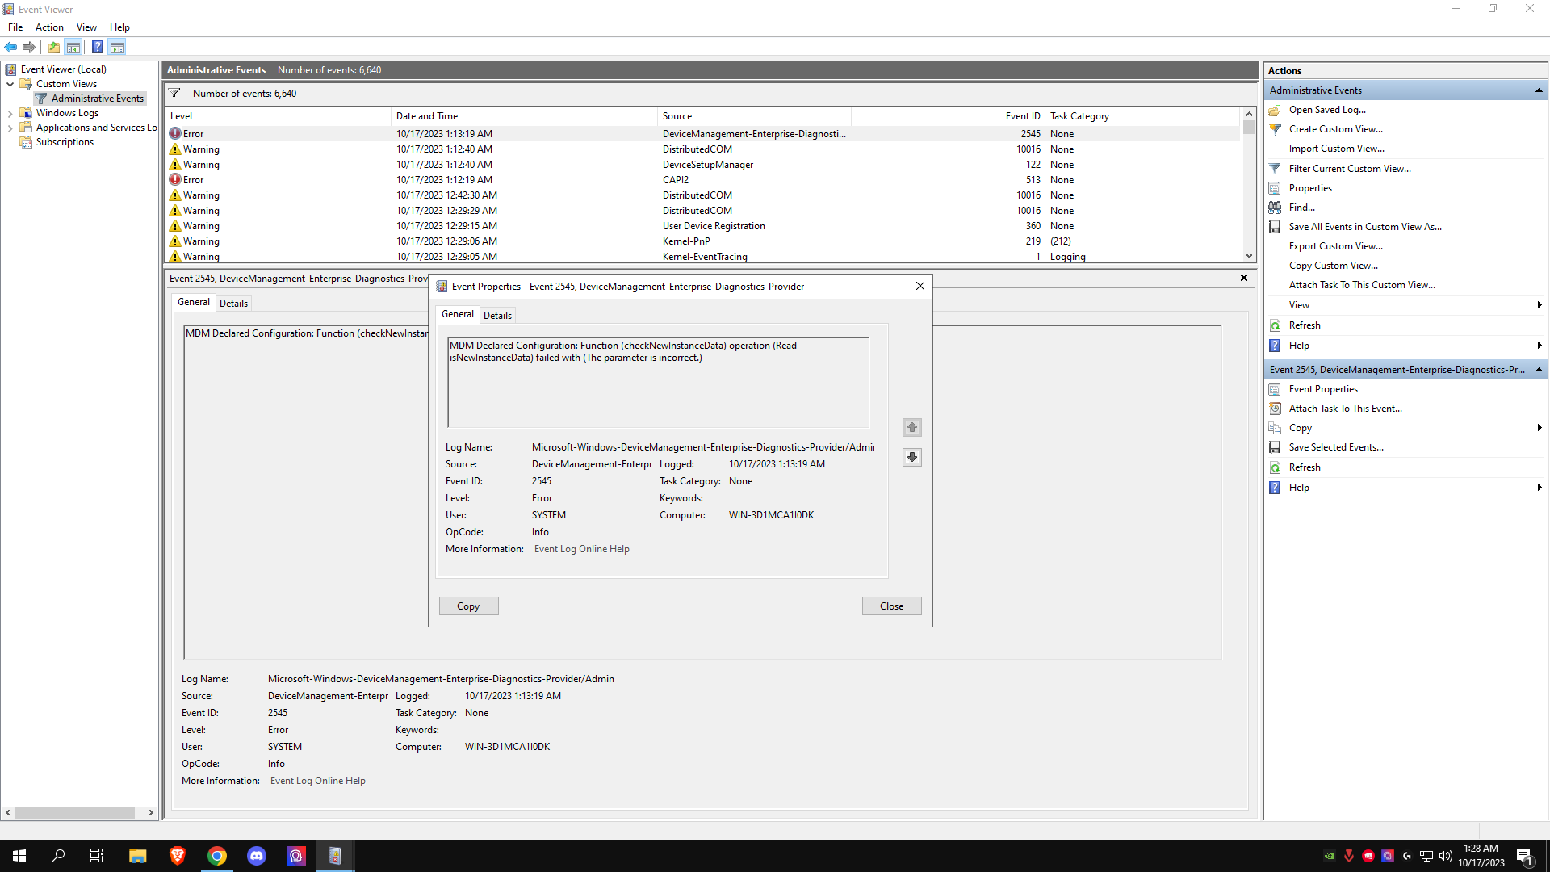Click the Create Custom View filter icon
Screen dimensions: 1550x872
1275,129
